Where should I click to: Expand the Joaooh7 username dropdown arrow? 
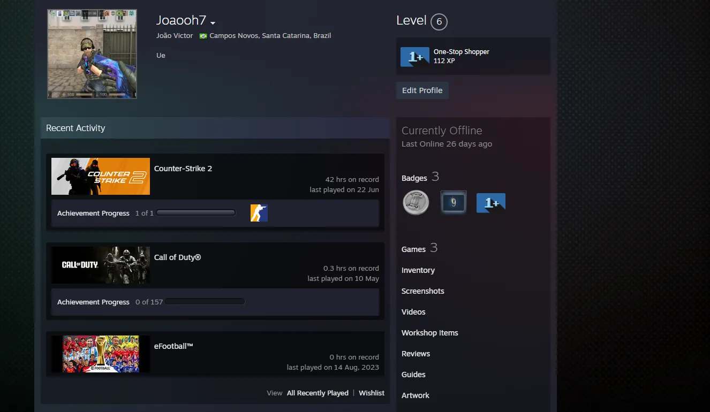213,23
